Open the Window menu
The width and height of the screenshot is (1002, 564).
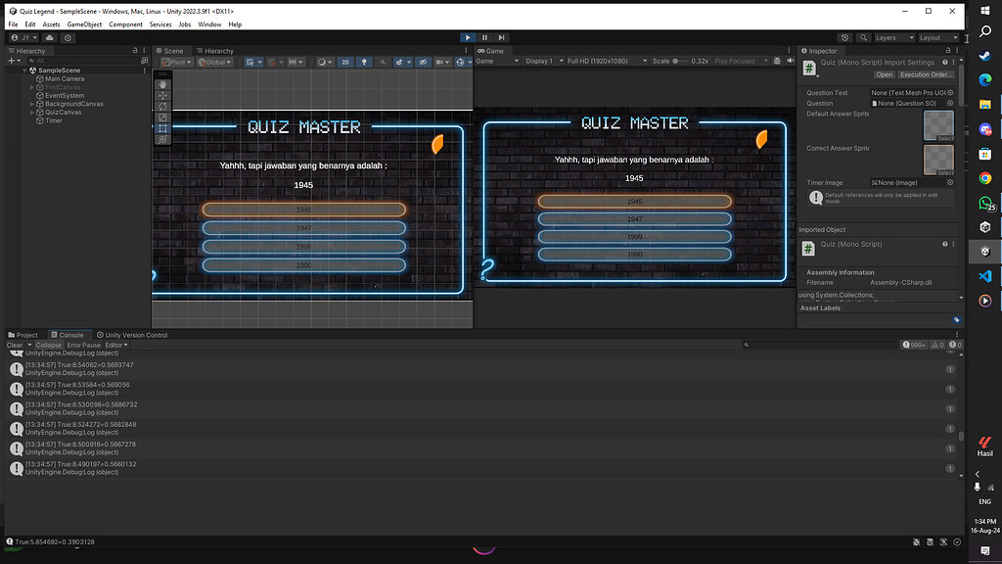click(x=208, y=23)
